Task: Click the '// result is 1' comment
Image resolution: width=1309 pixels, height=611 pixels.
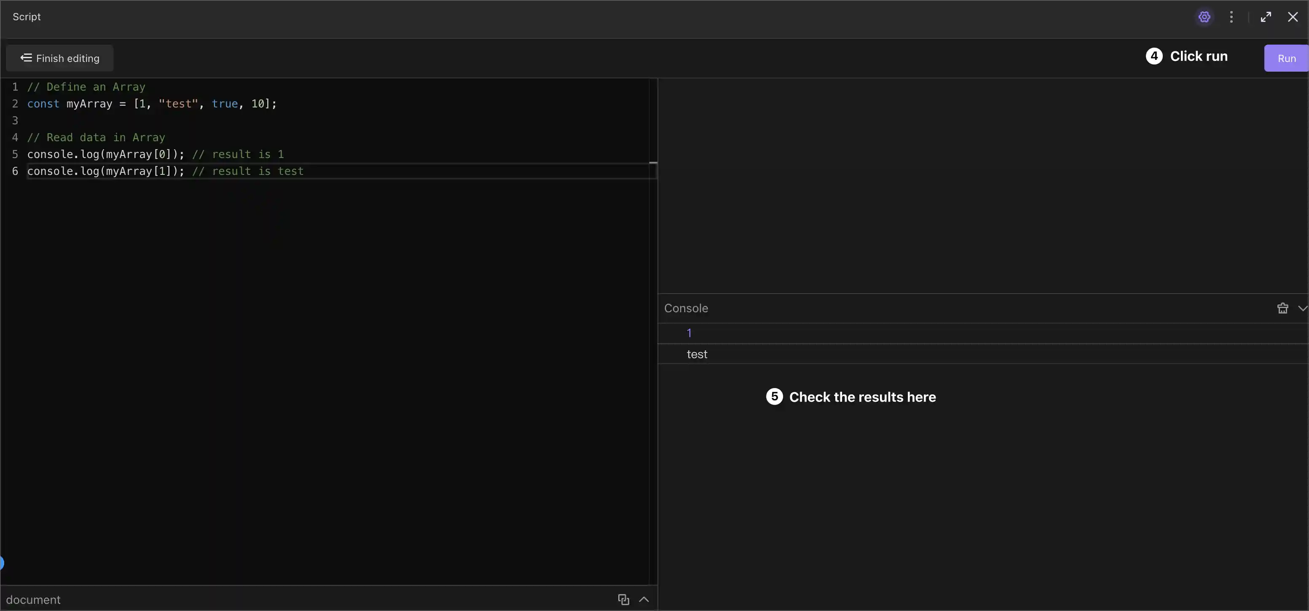Action: coord(238,154)
